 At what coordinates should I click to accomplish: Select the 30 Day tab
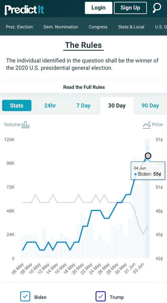(x=117, y=106)
